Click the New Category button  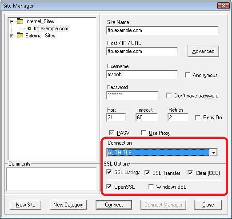point(68,205)
